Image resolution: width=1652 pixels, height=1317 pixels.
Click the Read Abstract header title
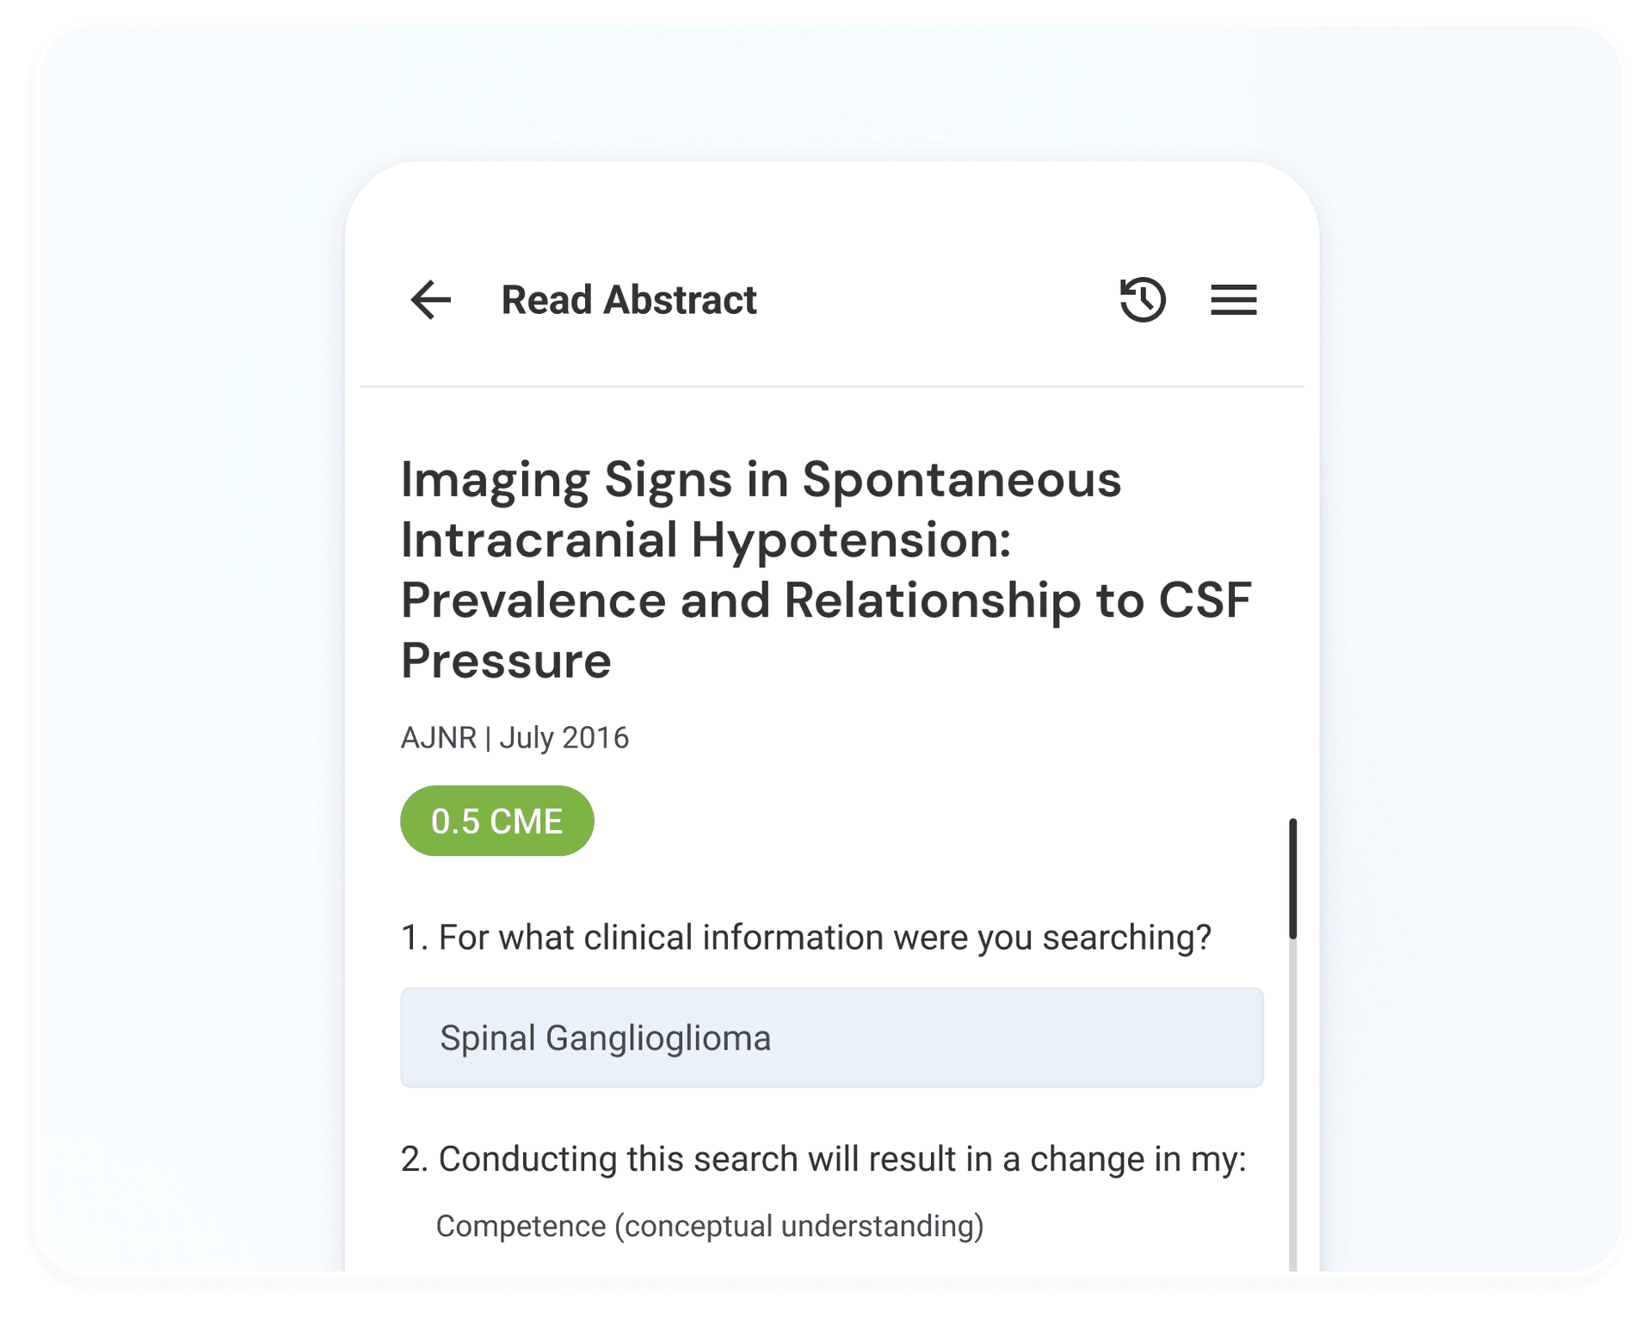628,300
